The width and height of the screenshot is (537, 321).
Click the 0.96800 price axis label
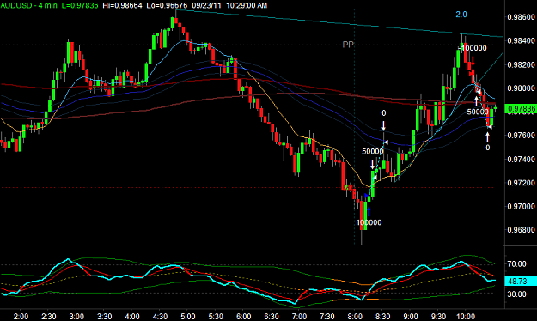521,230
